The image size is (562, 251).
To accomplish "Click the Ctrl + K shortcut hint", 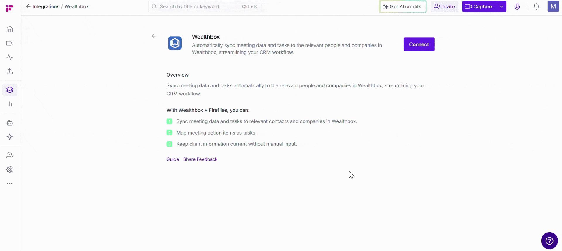I will [249, 6].
